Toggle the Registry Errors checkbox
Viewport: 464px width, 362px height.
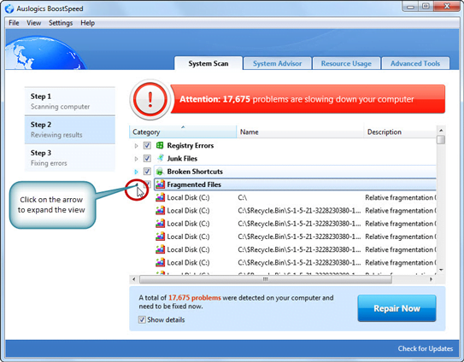[147, 145]
